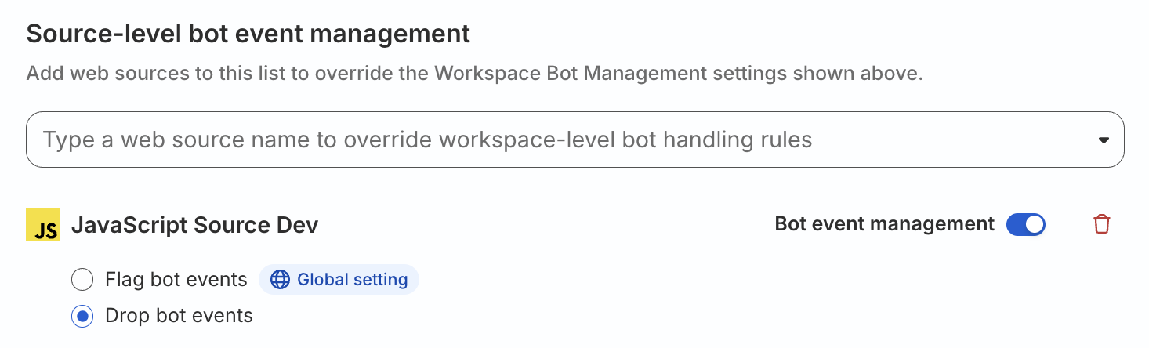Select the Drop bot events radio button
The height and width of the screenshot is (348, 1149).
[x=82, y=317]
